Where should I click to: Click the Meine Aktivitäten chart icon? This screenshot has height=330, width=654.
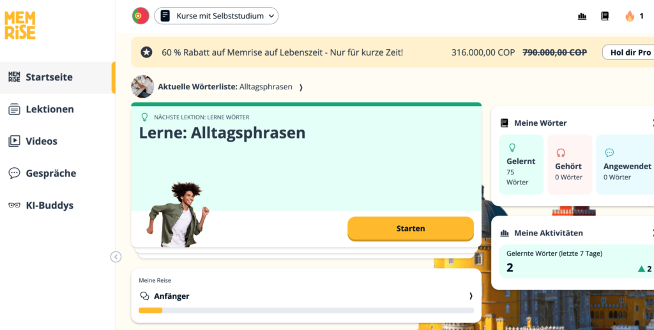(505, 233)
